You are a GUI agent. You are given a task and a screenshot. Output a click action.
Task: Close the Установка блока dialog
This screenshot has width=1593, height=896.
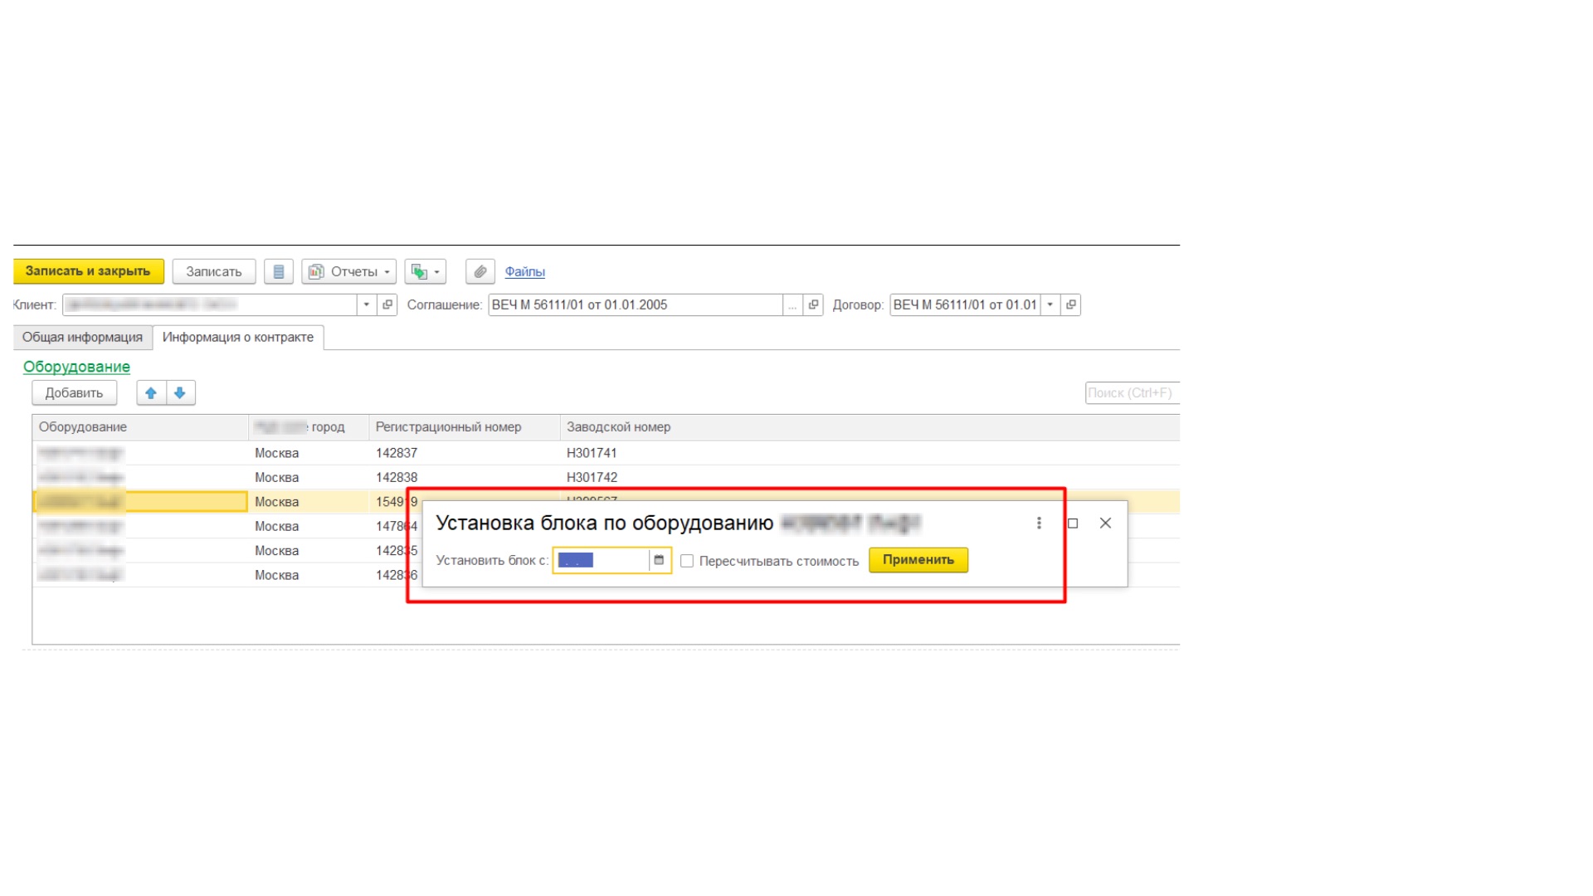point(1106,523)
